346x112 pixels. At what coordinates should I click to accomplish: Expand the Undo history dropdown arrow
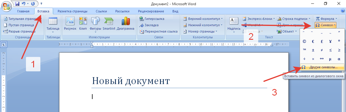[x=28, y=4]
